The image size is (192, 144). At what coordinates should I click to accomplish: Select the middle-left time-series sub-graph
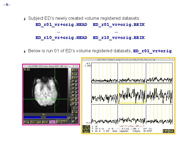(x=105, y=94)
